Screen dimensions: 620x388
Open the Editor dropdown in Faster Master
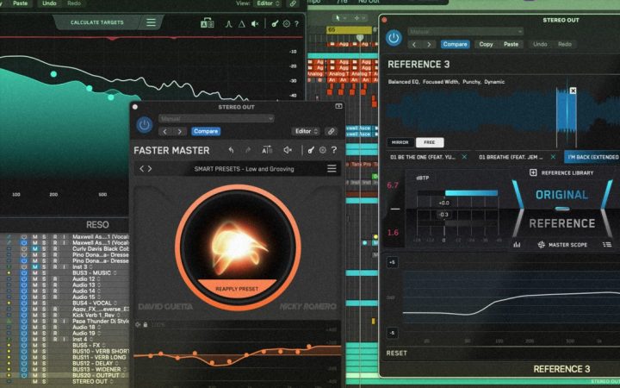click(306, 131)
